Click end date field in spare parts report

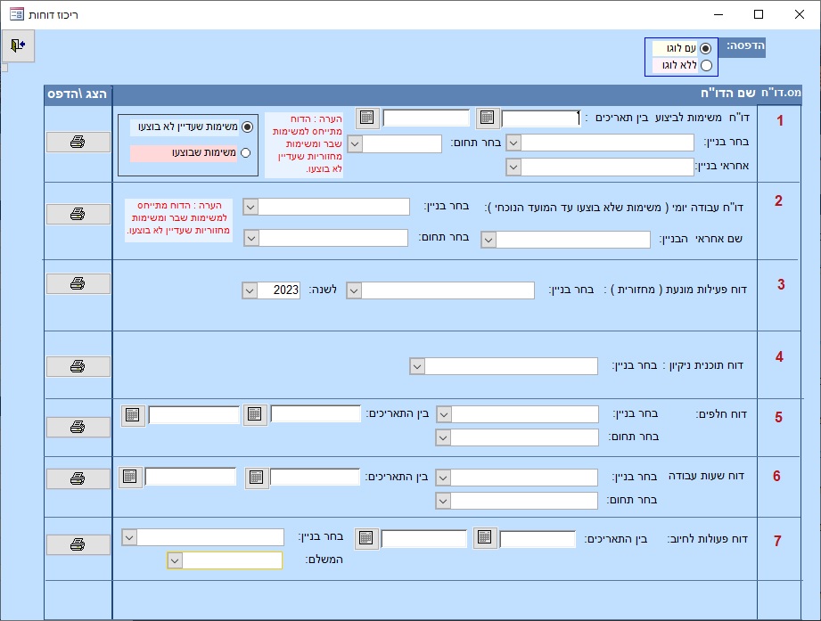(193, 415)
